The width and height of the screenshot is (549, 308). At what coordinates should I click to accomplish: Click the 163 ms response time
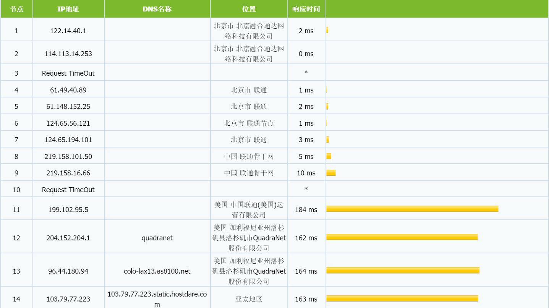pyautogui.click(x=306, y=299)
